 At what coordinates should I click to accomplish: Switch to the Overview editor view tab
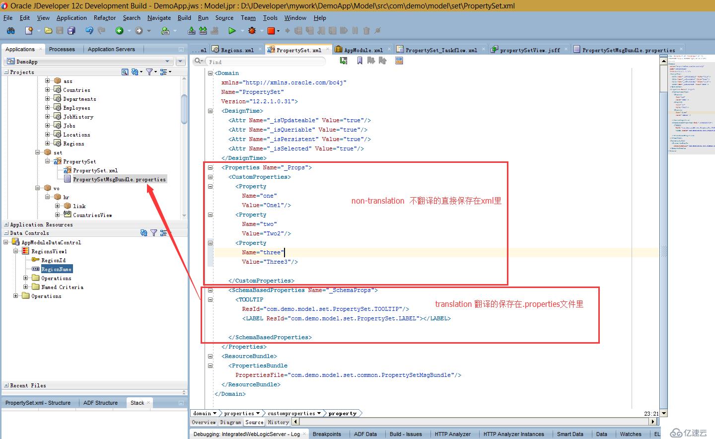coord(204,422)
